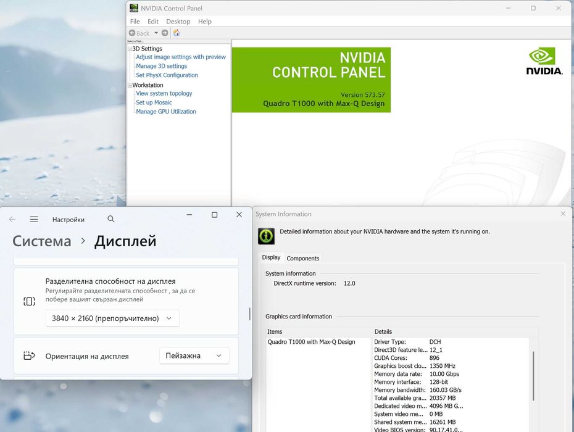Click the CUDA Cores value 896

click(434, 358)
